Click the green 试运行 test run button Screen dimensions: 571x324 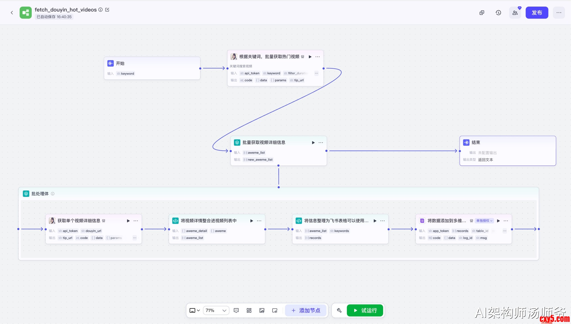pyautogui.click(x=365, y=311)
